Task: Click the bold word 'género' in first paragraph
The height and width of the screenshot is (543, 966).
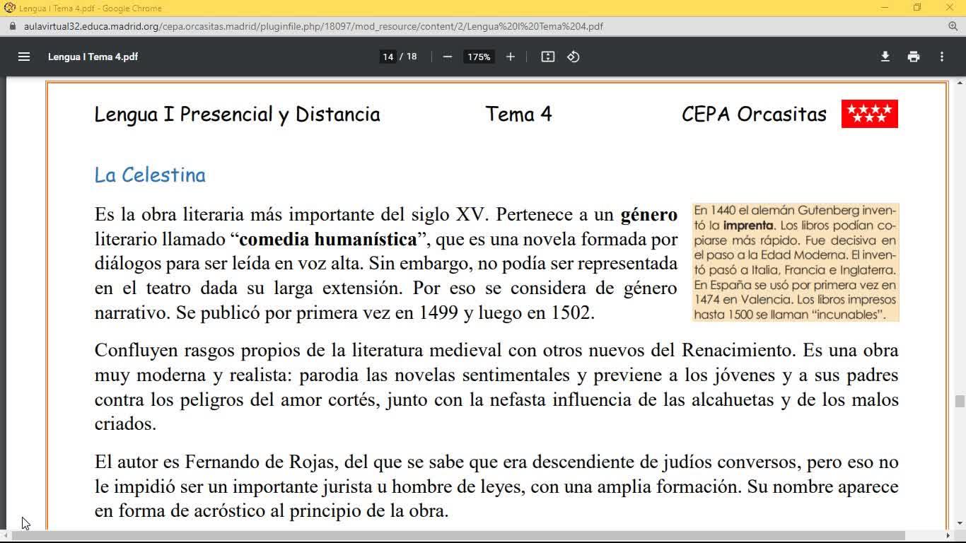Action: point(649,214)
